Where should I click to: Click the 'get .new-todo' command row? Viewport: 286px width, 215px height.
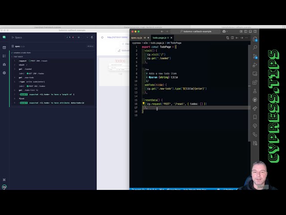pyautogui.click(x=53, y=77)
